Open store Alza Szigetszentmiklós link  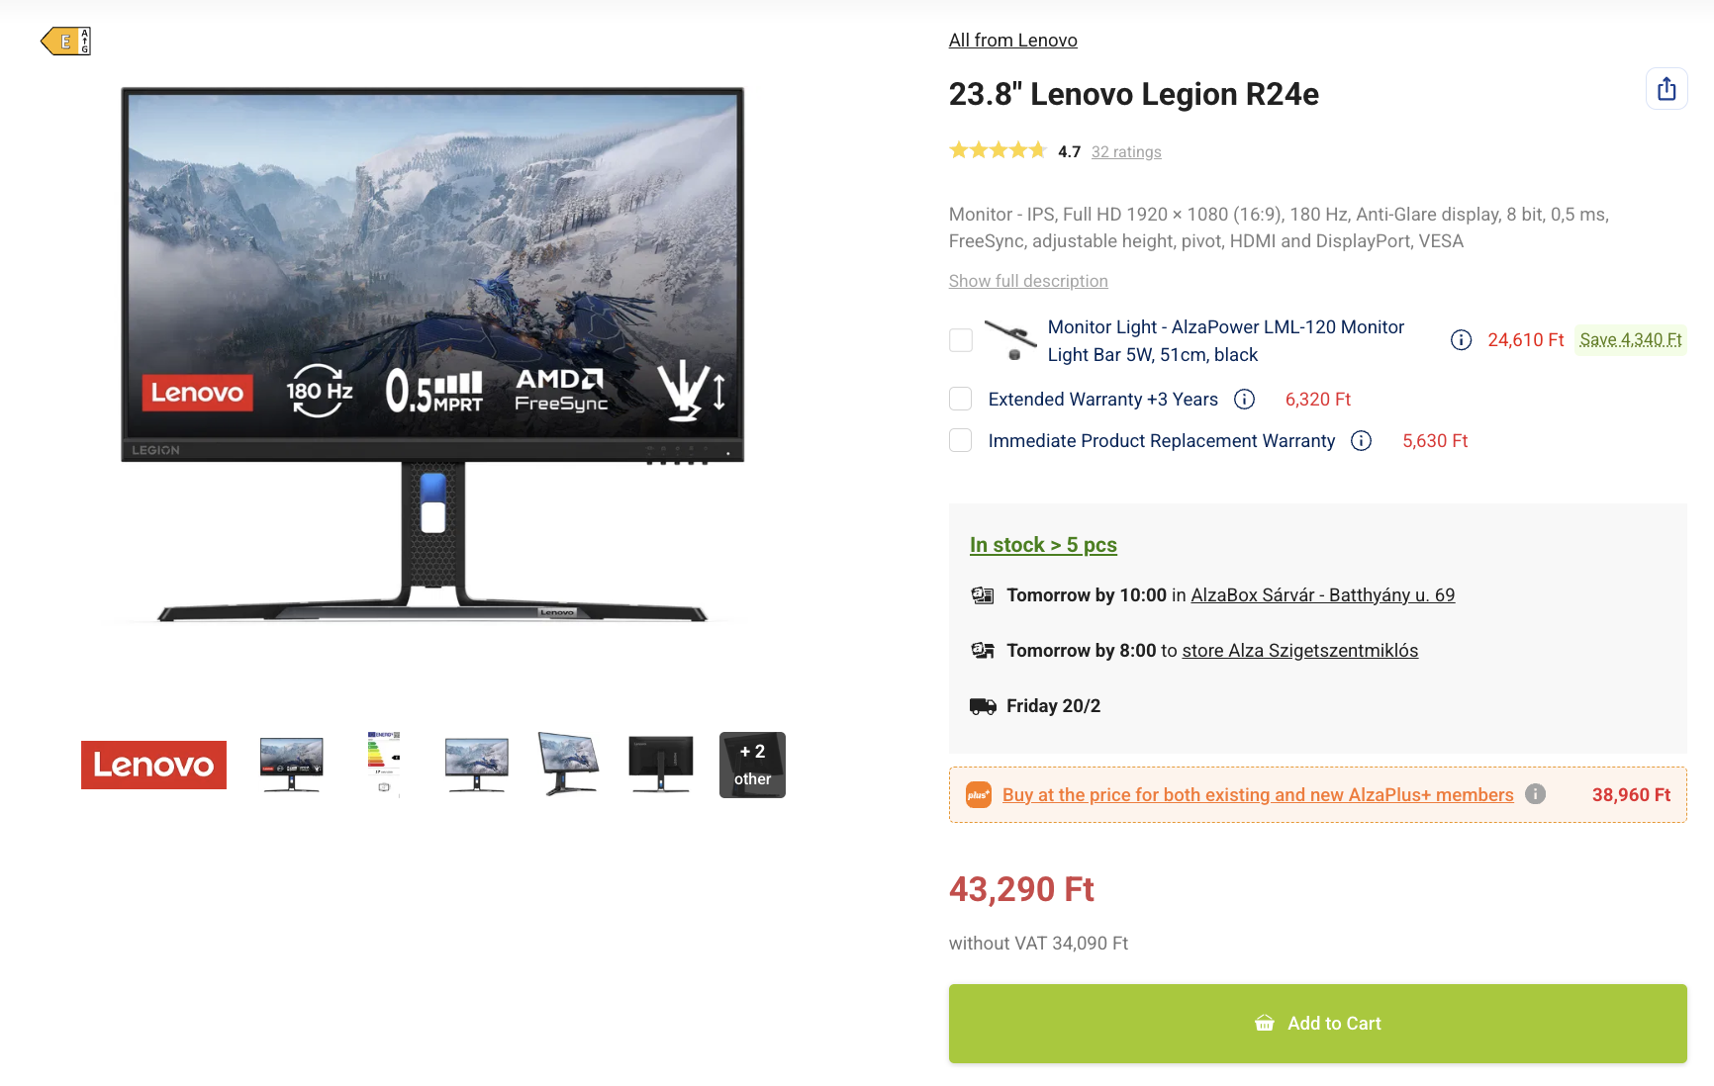[x=1299, y=651]
